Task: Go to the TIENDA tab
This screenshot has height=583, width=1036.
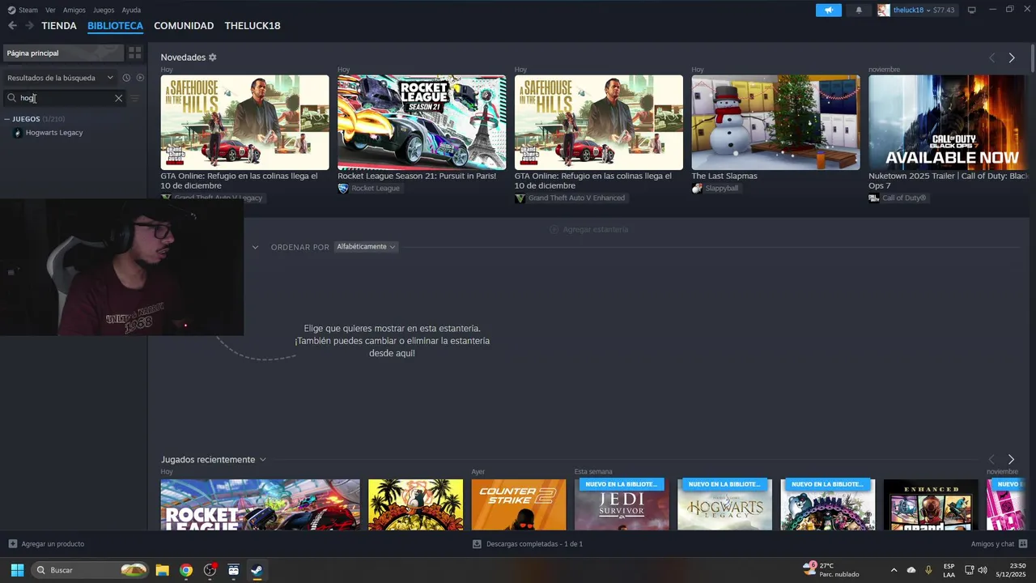Action: 59,26
